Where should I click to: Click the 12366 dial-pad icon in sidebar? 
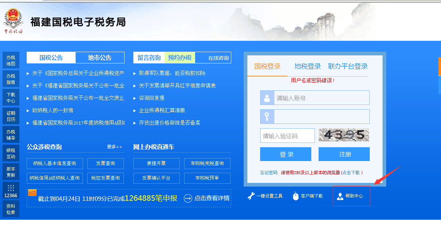tap(11, 188)
